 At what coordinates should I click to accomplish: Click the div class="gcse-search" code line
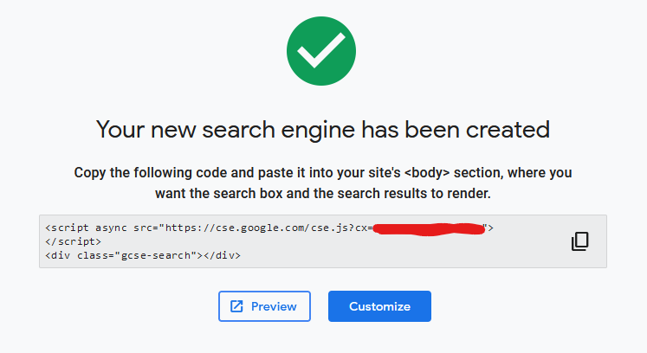click(x=143, y=255)
